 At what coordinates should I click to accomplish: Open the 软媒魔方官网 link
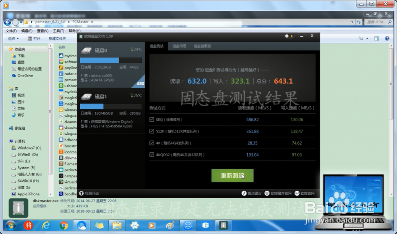(278, 194)
